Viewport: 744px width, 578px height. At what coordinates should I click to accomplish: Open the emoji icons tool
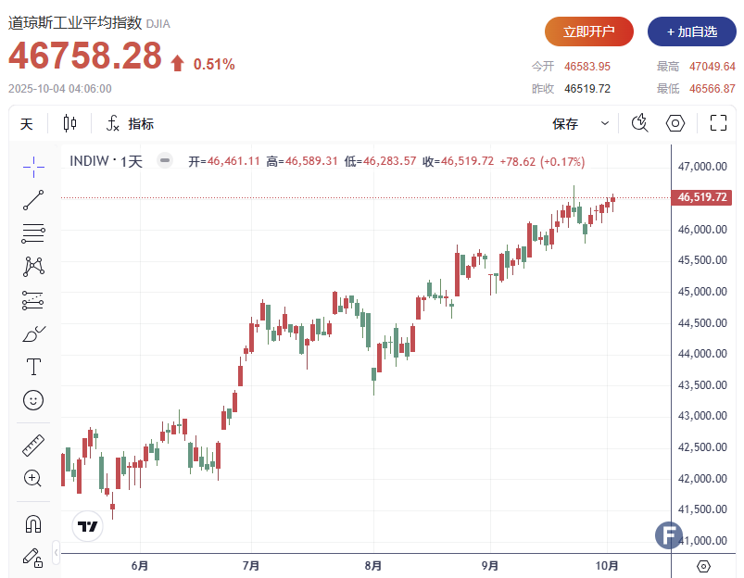[x=33, y=400]
